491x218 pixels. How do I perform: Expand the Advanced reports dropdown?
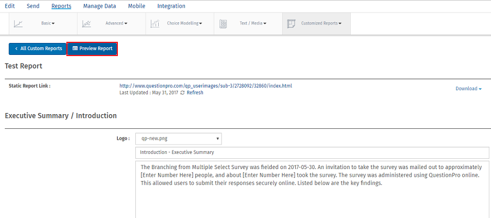point(116,24)
